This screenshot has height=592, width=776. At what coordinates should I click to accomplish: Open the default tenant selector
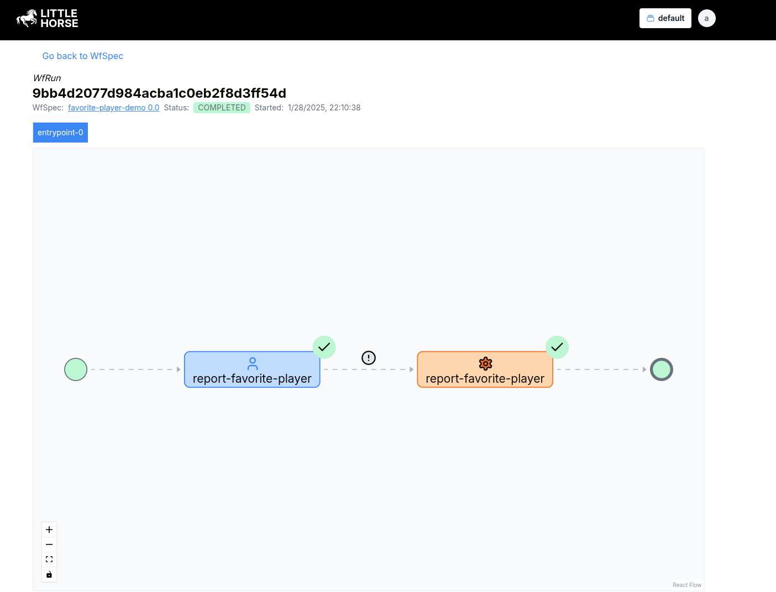point(665,18)
